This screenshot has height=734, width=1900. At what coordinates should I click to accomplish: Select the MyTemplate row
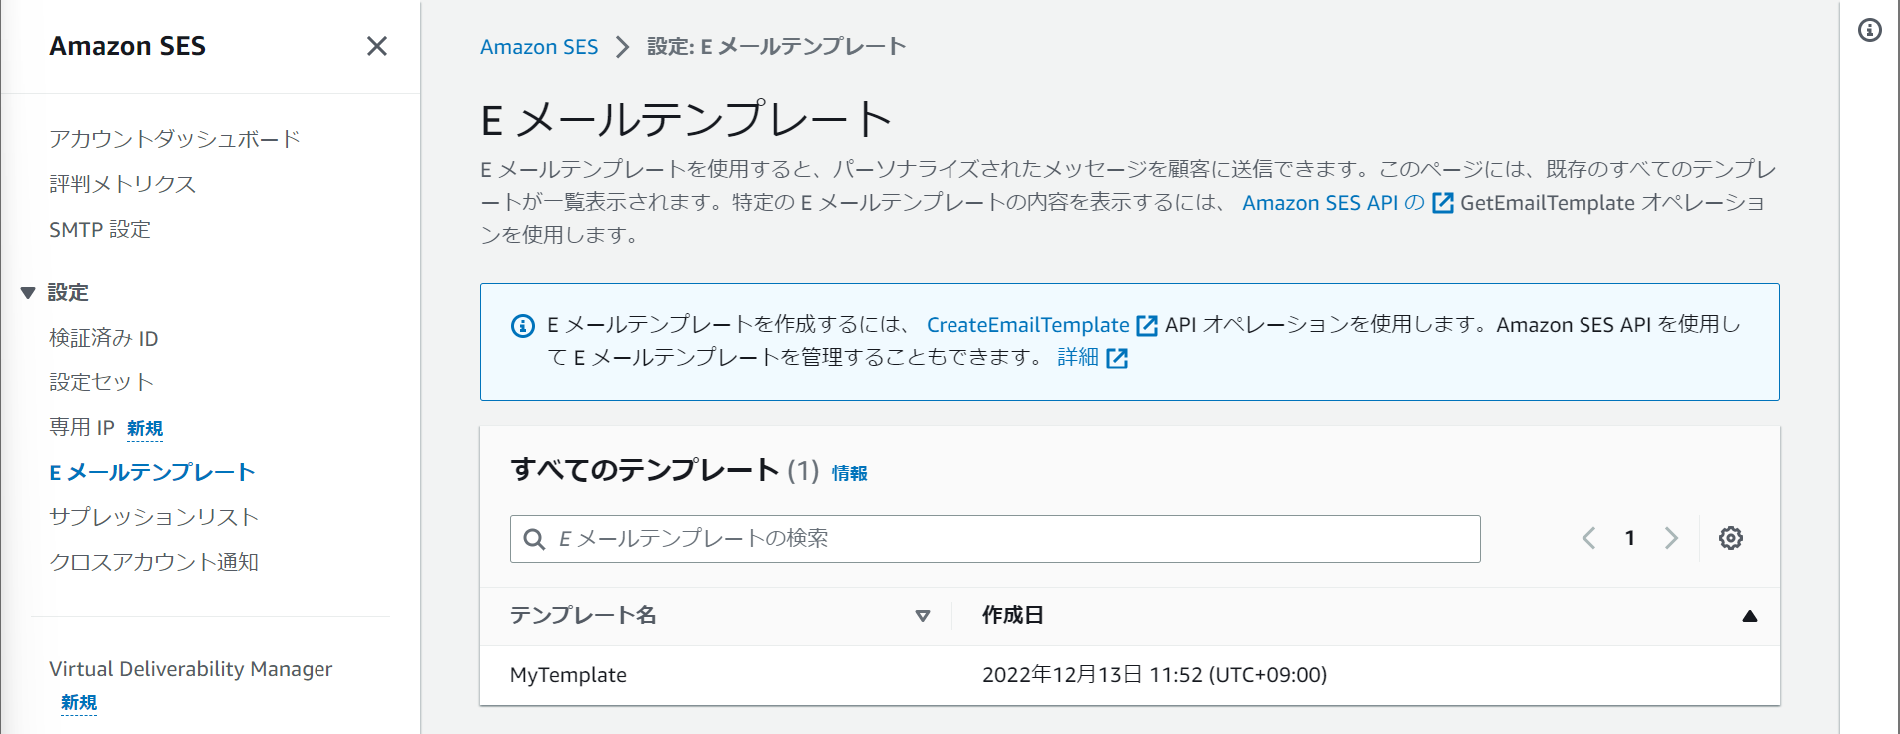(x=568, y=675)
